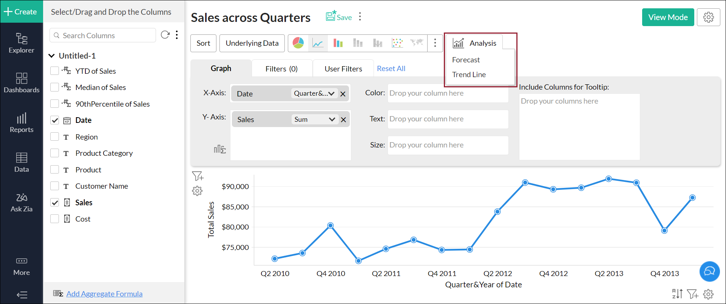Click the refresh columns icon
This screenshot has height=304, width=726.
(x=165, y=35)
